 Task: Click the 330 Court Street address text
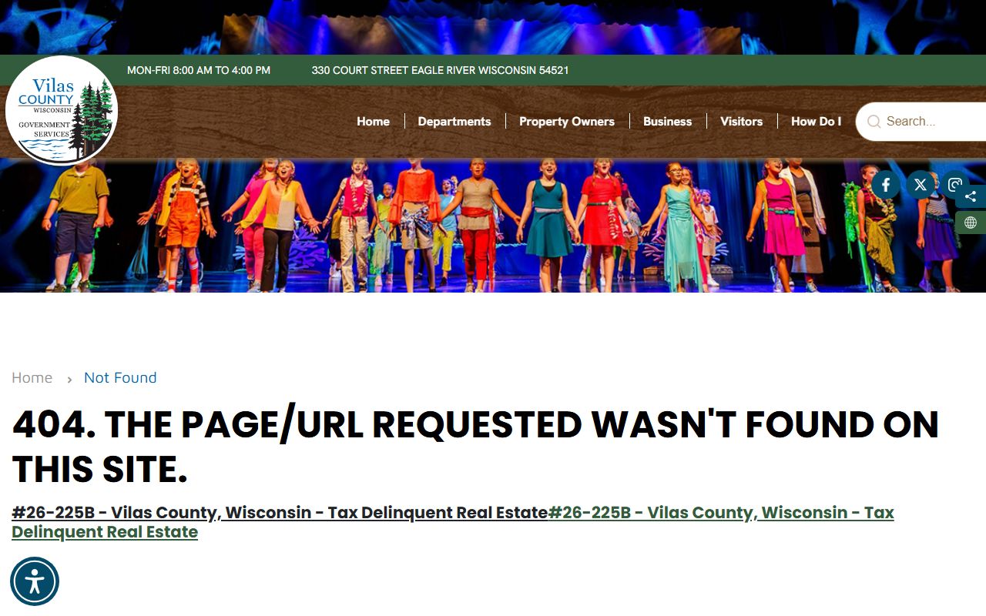coord(440,70)
